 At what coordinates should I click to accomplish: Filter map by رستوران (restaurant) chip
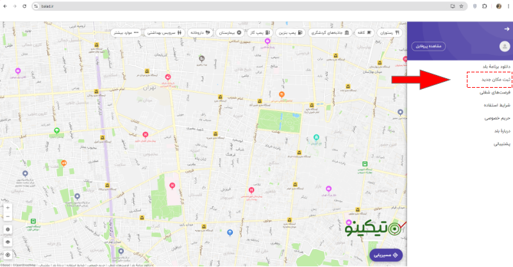tap(390, 33)
